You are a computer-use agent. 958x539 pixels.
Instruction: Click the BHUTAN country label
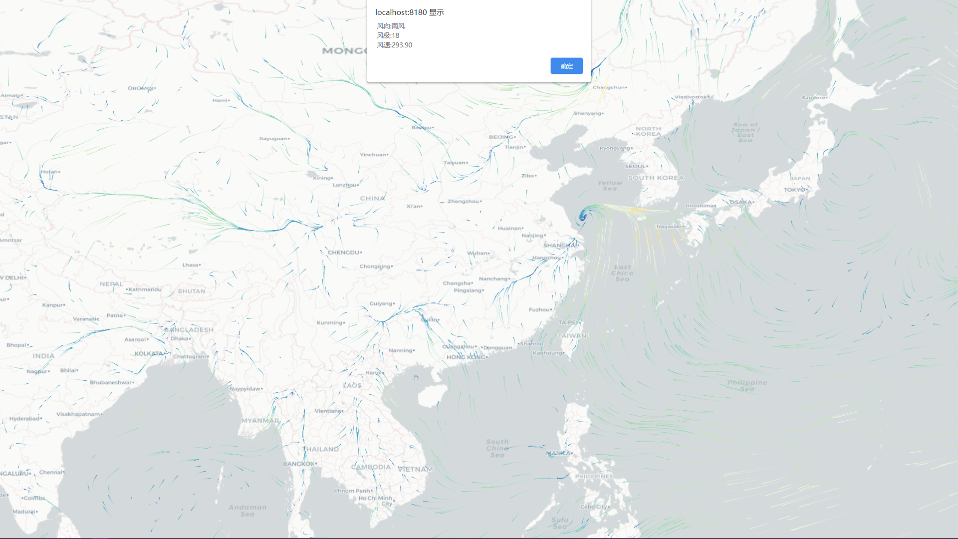[x=192, y=291]
